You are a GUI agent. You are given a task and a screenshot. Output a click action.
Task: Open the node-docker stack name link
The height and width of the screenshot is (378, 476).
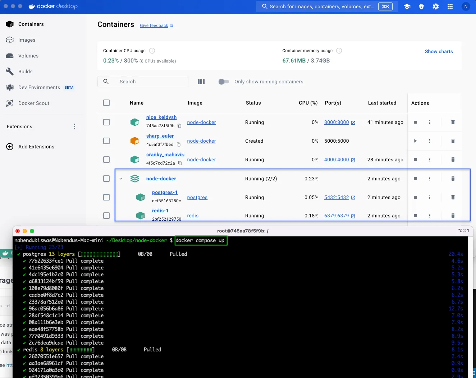161,179
